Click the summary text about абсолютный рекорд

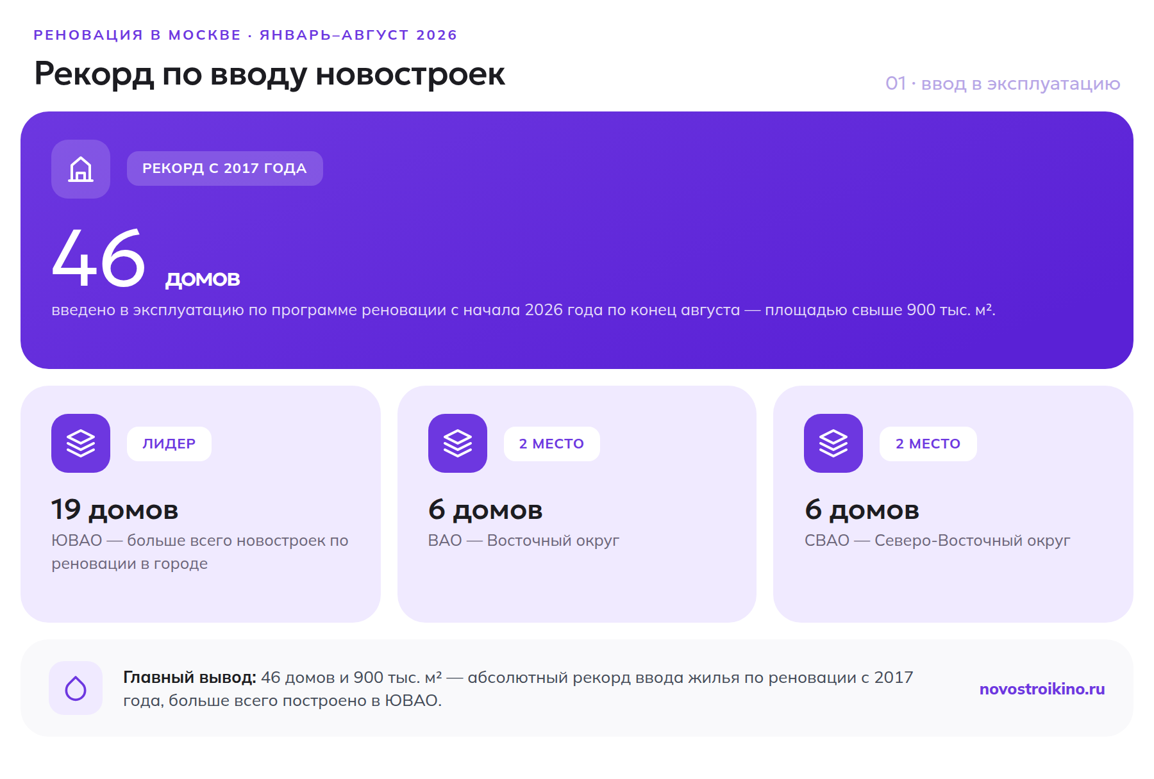[518, 689]
